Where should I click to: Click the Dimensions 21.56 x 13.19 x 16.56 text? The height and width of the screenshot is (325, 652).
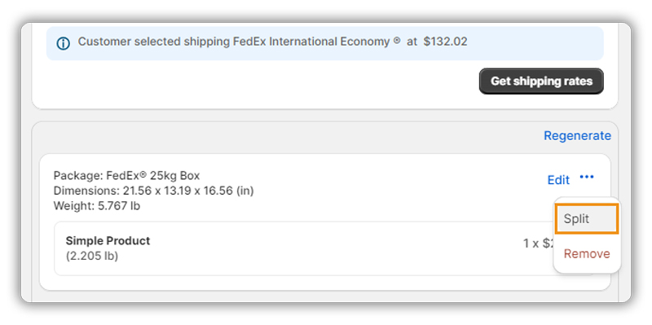point(153,191)
